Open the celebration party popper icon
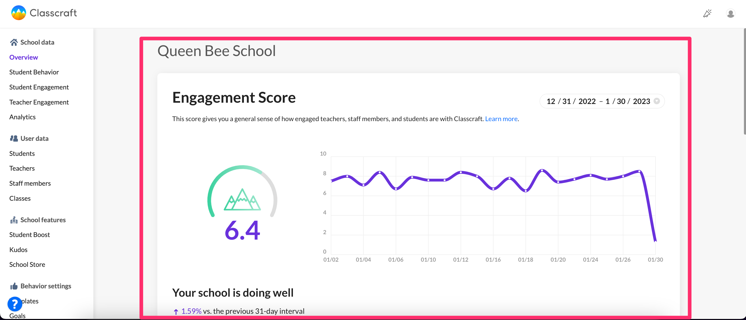The width and height of the screenshot is (746, 320). coord(707,13)
